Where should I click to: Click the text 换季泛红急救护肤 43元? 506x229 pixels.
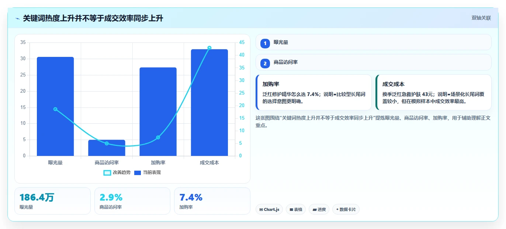click(x=408, y=94)
